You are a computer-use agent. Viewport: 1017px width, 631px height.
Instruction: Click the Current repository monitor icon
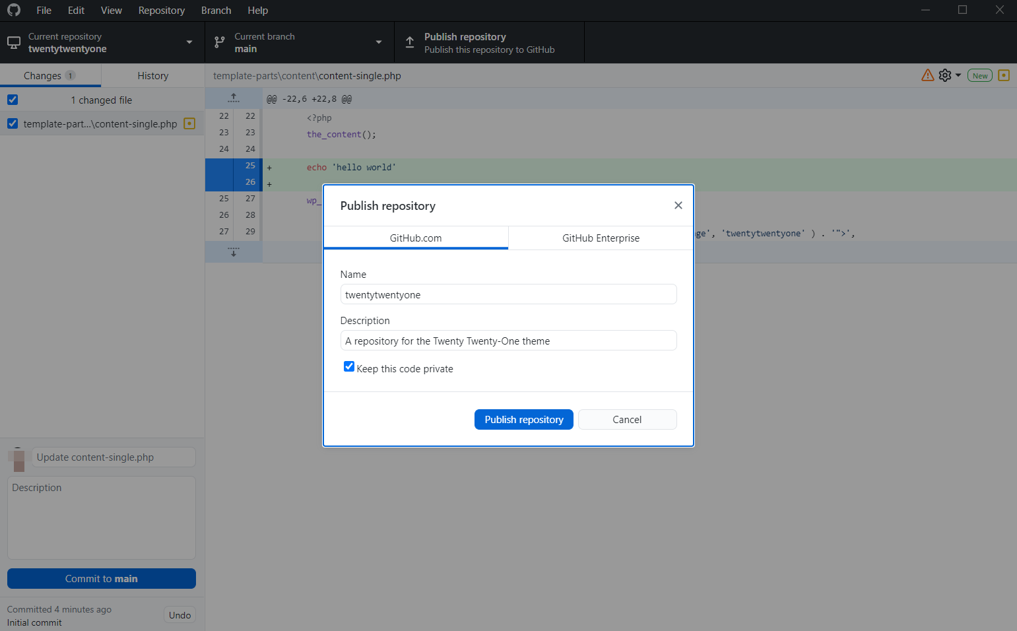(14, 42)
